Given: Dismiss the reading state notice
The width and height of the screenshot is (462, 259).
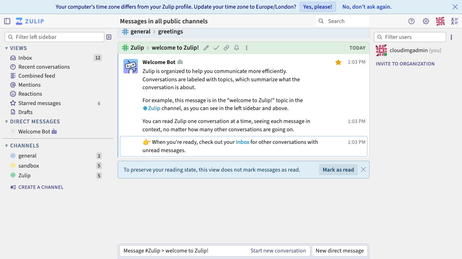Looking at the screenshot, I should pos(363,169).
